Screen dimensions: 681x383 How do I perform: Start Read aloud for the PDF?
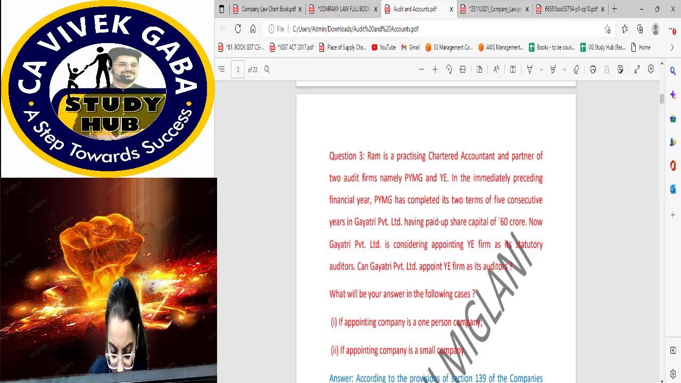pyautogui.click(x=496, y=70)
